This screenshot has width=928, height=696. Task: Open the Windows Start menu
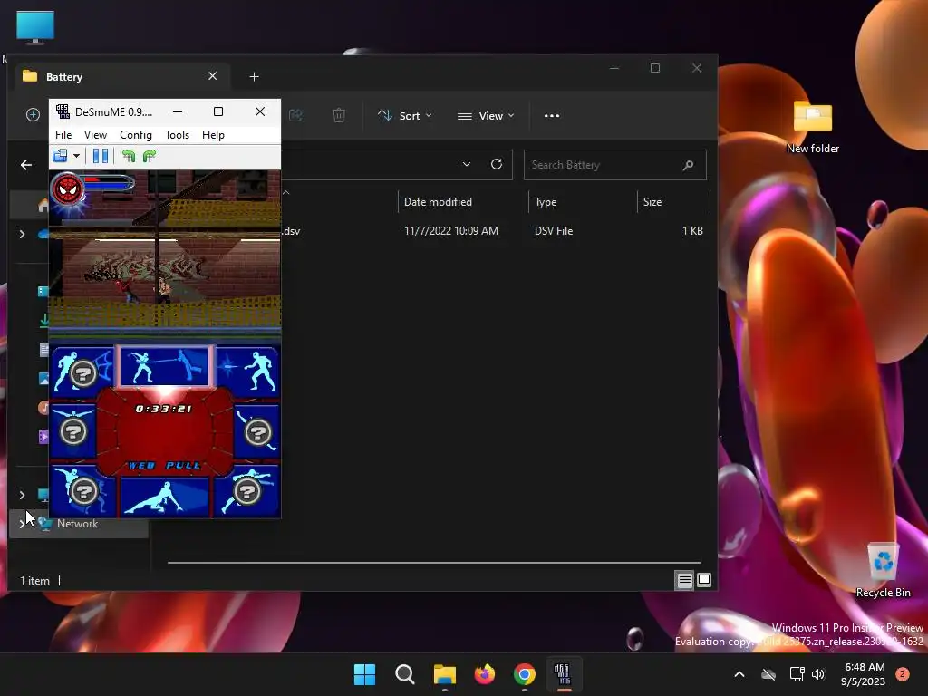point(364,674)
